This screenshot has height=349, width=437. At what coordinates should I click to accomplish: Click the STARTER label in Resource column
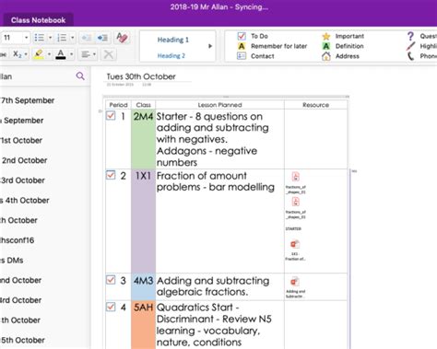click(x=293, y=228)
